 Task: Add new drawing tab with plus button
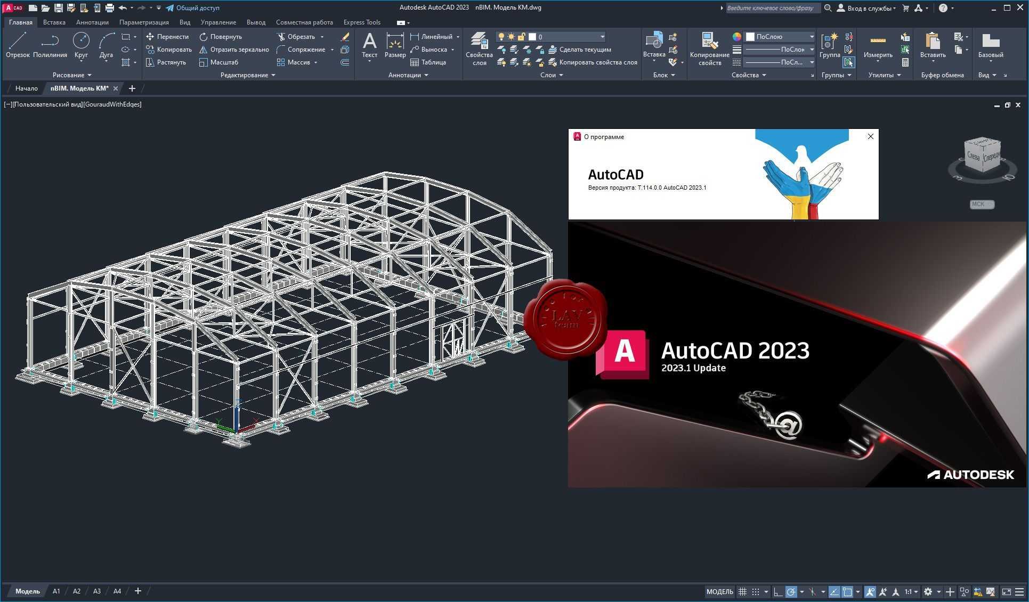coord(132,88)
